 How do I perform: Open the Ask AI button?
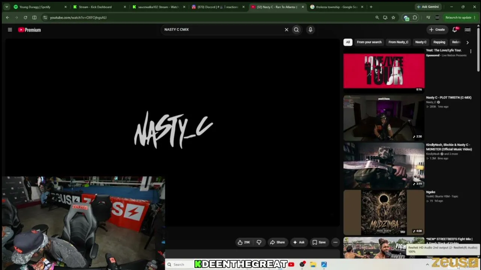[x=299, y=242]
